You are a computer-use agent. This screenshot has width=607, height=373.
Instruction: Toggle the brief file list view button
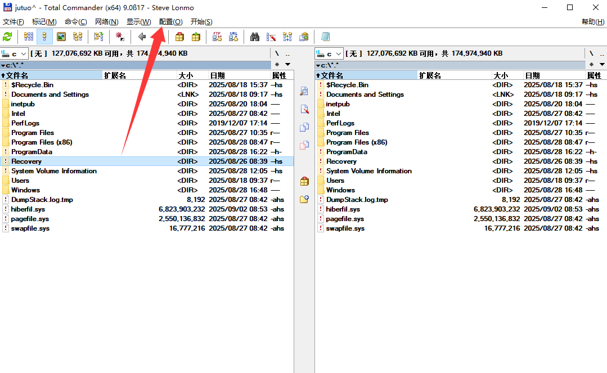(x=29, y=37)
